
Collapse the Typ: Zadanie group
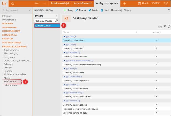[x=64, y=101]
